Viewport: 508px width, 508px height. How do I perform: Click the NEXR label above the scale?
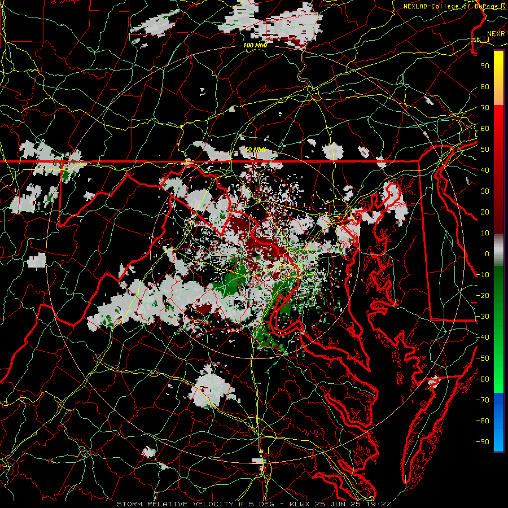[x=496, y=34]
